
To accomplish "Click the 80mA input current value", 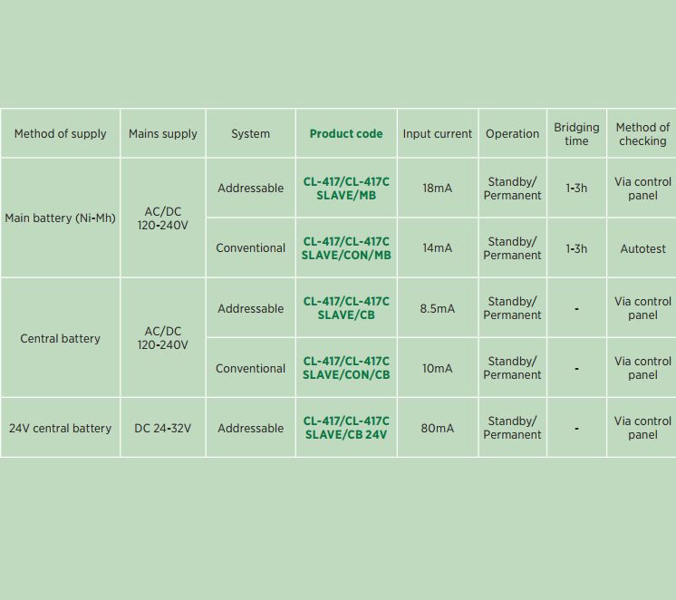I will point(438,429).
